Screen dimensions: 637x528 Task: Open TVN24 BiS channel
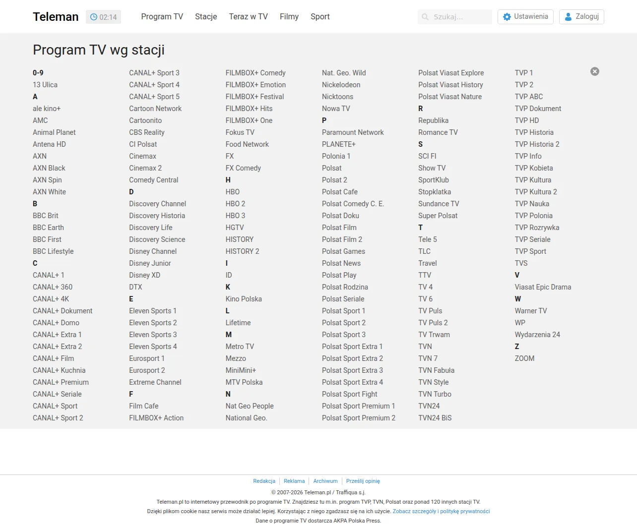tap(435, 418)
